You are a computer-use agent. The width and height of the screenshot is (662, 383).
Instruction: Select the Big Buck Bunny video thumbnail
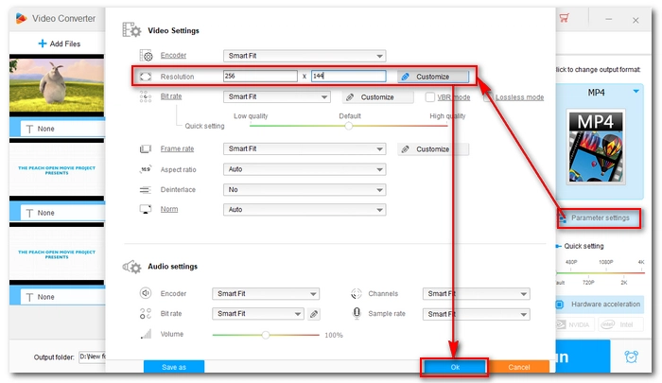tap(57, 85)
